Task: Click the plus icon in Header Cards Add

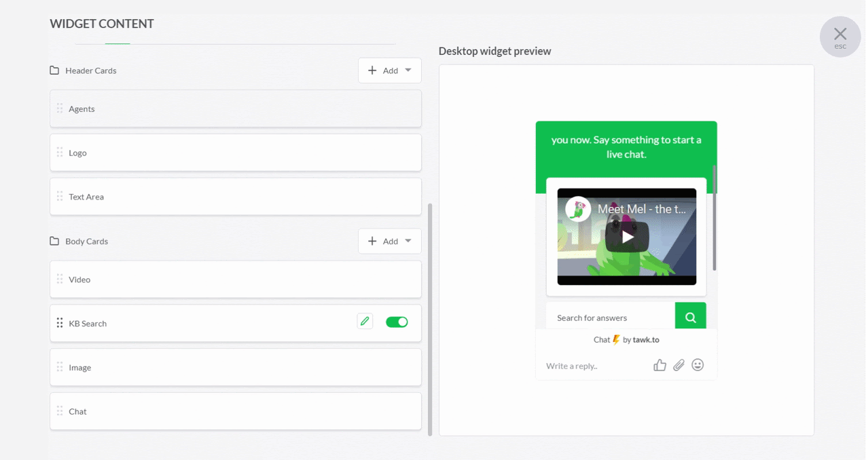Action: [372, 71]
